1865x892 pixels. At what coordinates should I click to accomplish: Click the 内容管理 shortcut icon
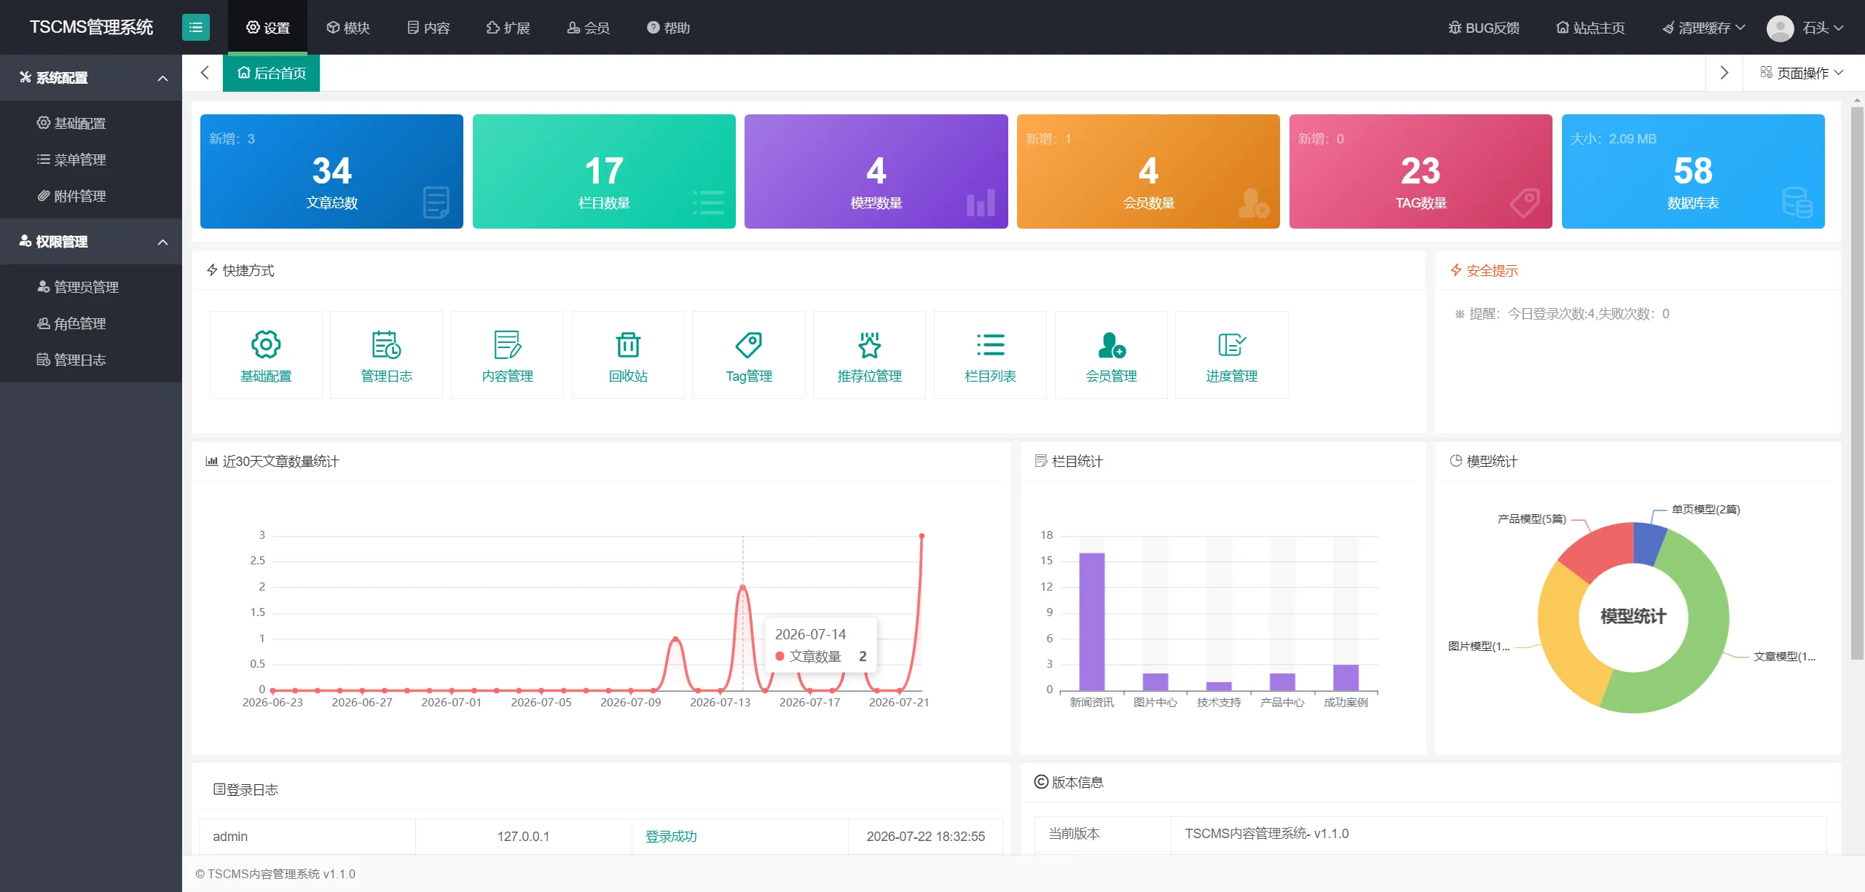coord(507,344)
